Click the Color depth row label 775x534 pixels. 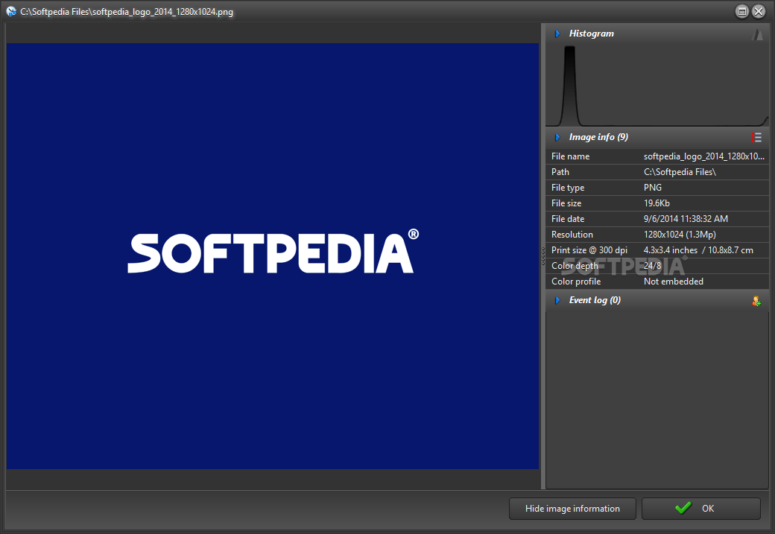[575, 266]
